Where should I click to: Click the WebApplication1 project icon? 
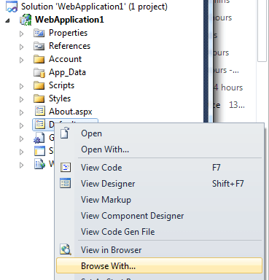click(x=26, y=20)
